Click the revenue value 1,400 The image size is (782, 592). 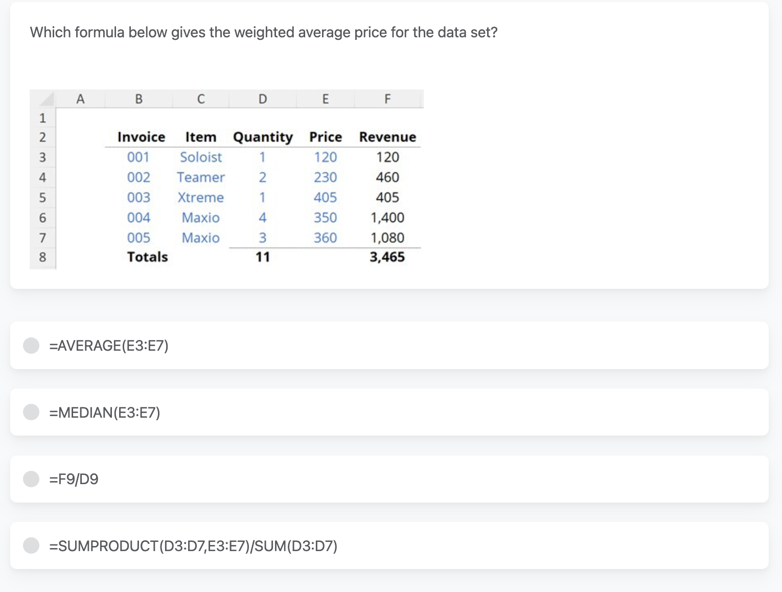[387, 218]
